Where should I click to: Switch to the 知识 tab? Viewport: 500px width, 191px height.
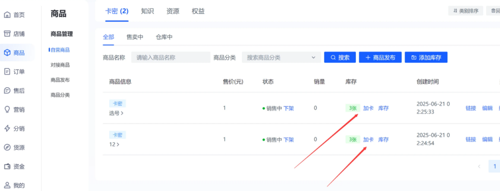(x=147, y=12)
